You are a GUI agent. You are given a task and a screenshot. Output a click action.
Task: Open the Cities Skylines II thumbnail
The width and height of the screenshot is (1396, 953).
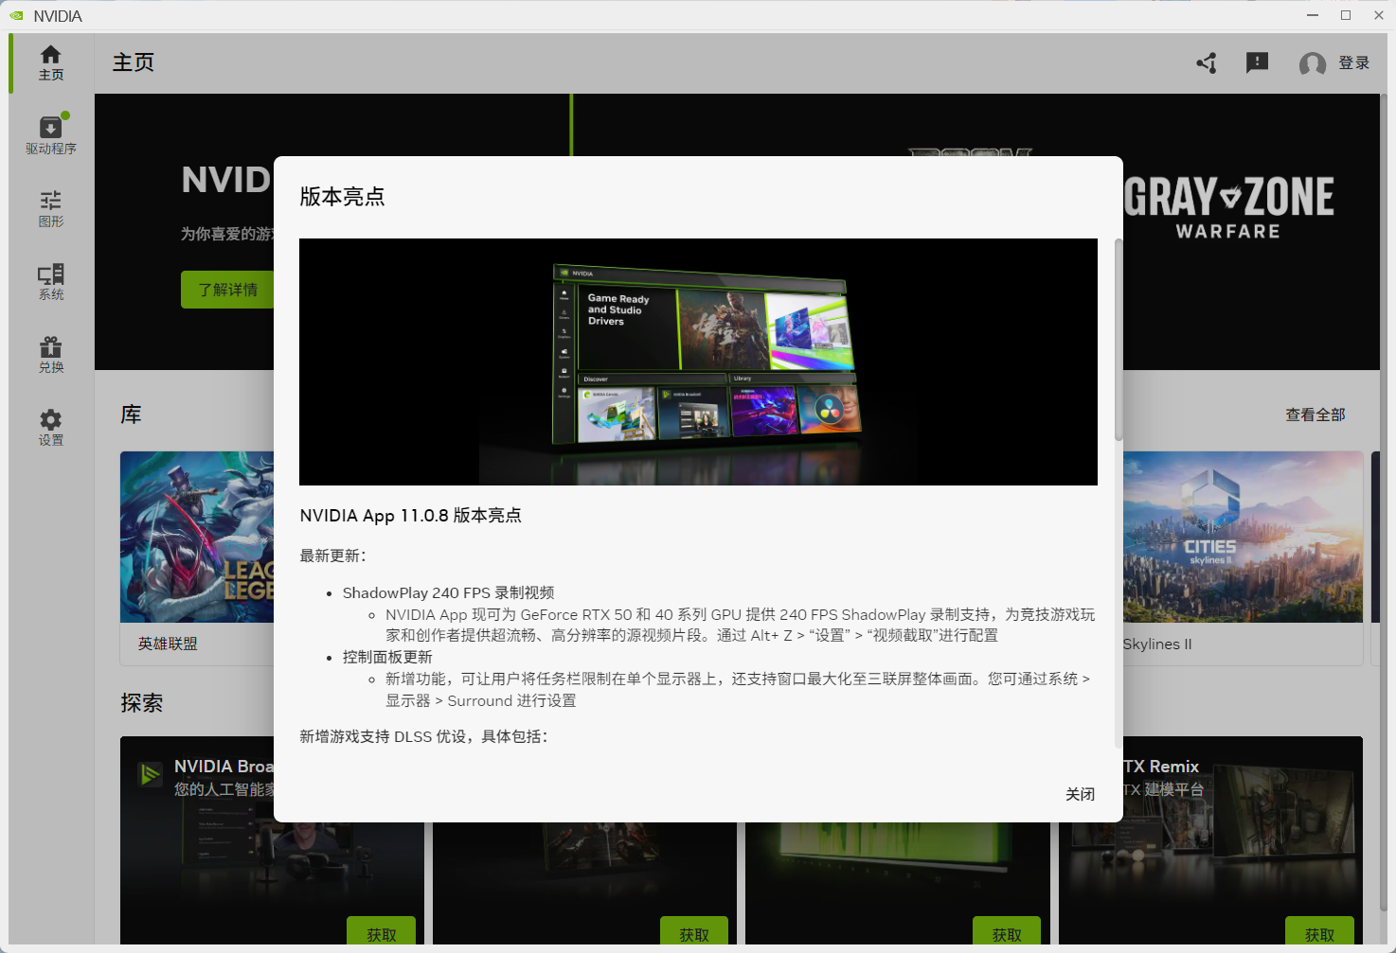1243,537
